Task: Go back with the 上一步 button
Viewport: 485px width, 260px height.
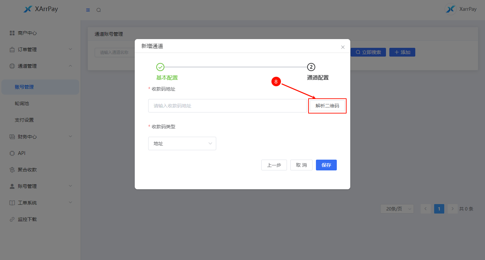Action: coord(274,165)
